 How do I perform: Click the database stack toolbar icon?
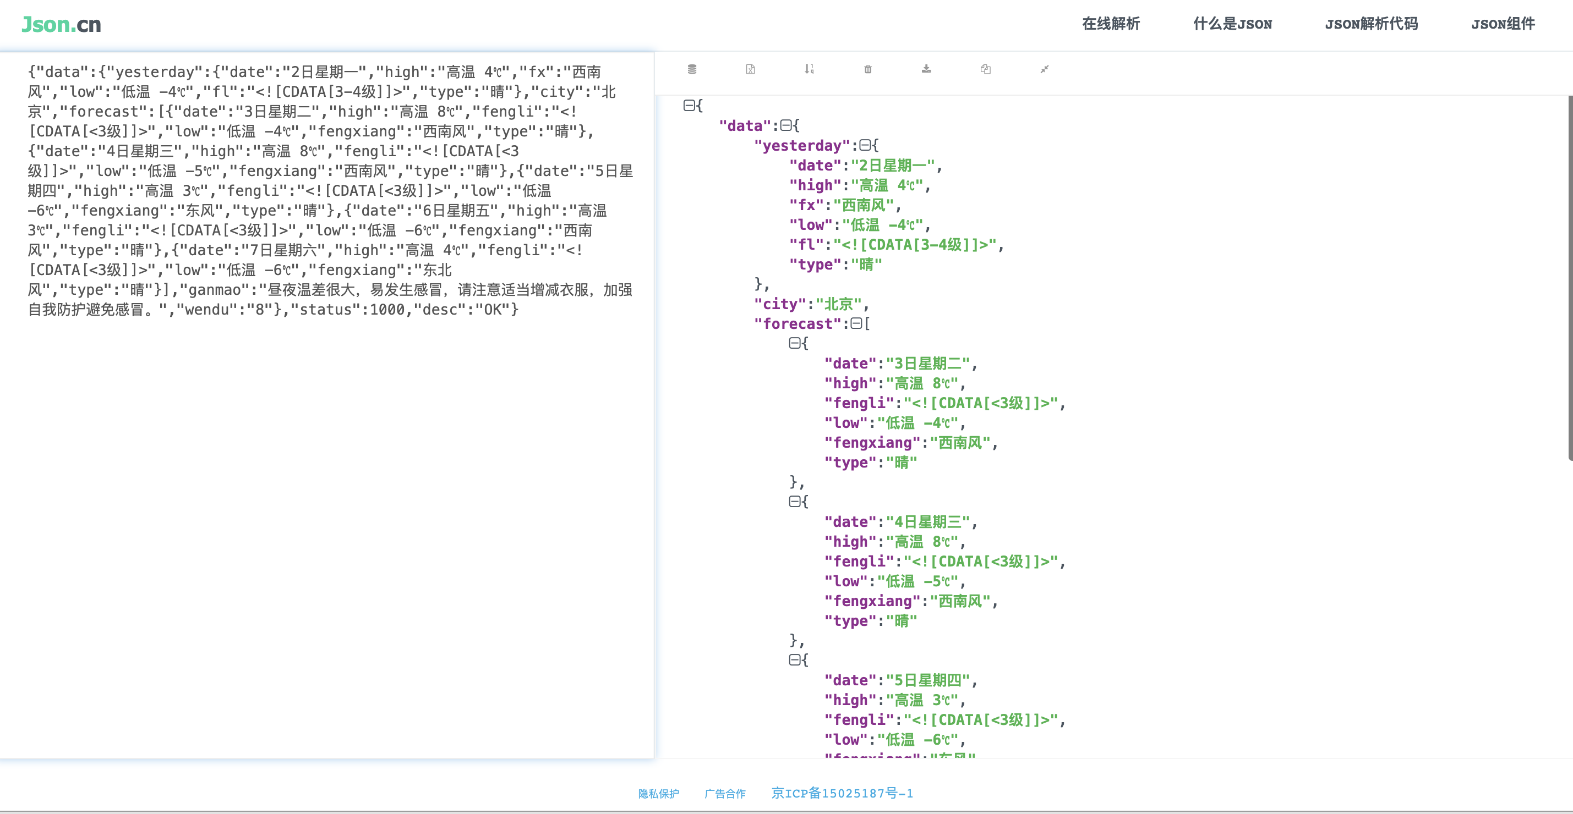[692, 69]
